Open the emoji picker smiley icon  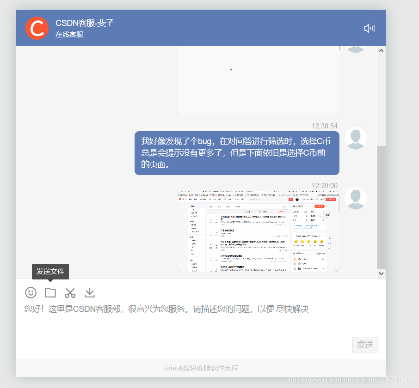(x=31, y=292)
